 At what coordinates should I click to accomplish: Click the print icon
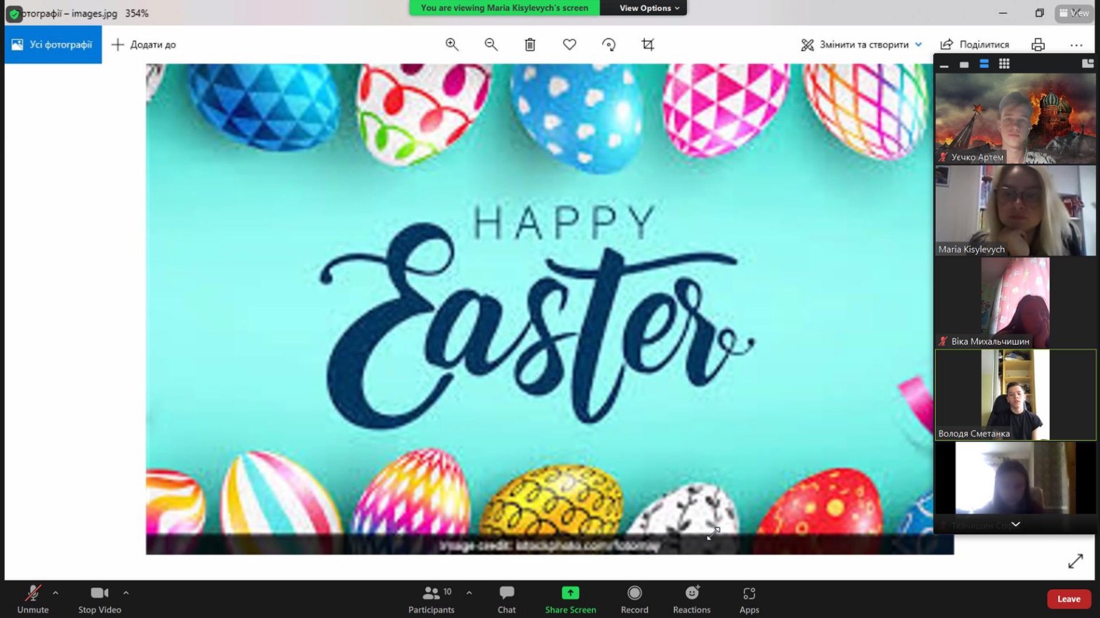point(1038,45)
